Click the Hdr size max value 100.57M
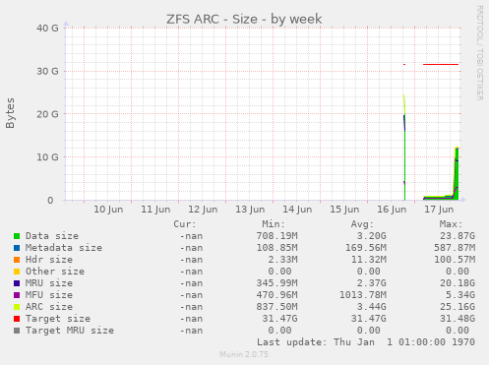The width and height of the screenshot is (489, 365). click(455, 260)
